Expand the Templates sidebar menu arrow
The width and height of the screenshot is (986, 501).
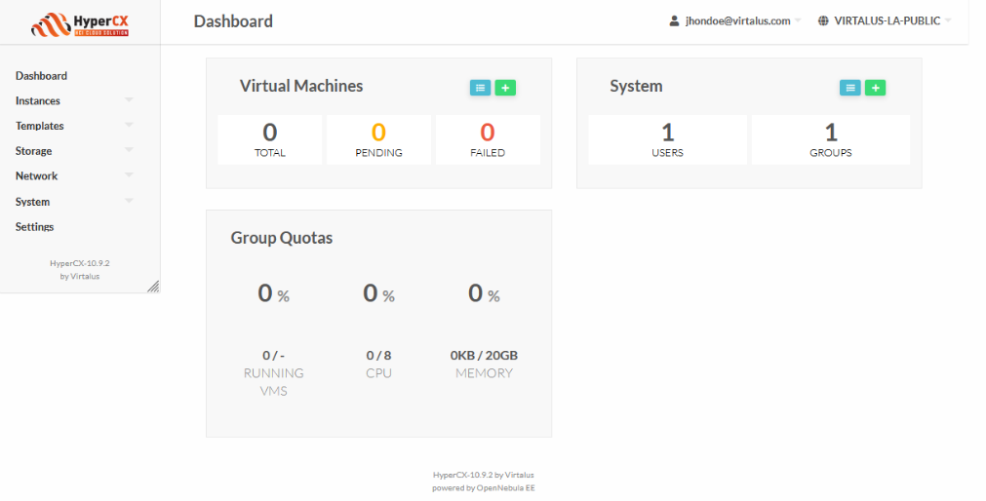click(x=129, y=126)
